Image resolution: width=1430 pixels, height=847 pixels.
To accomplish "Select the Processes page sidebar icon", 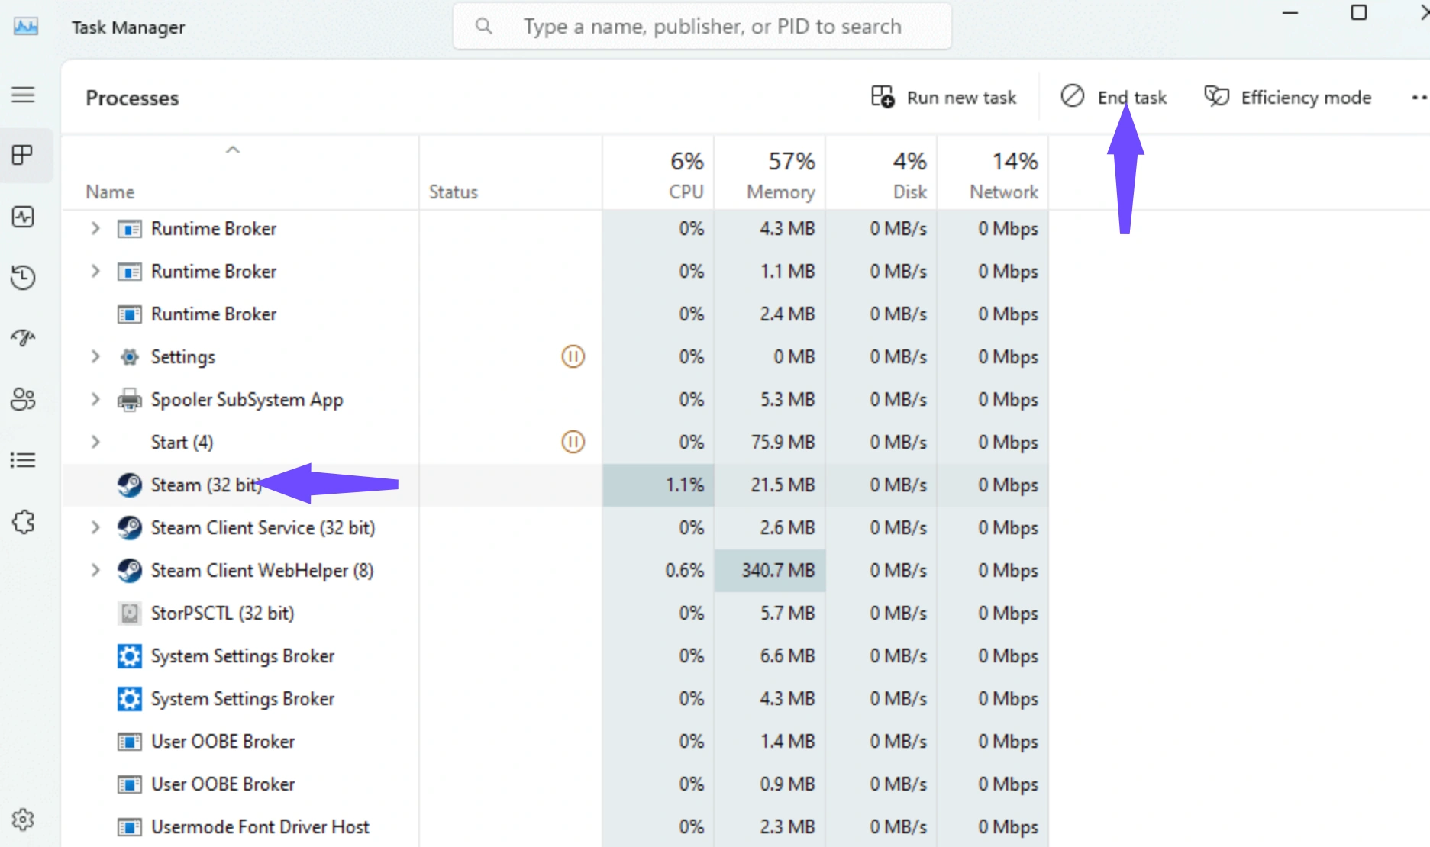I will [23, 155].
